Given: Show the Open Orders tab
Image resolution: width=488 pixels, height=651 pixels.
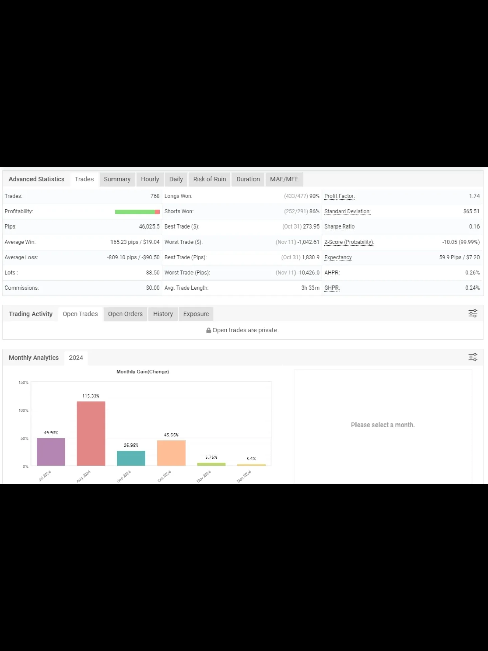Looking at the screenshot, I should pyautogui.click(x=125, y=314).
